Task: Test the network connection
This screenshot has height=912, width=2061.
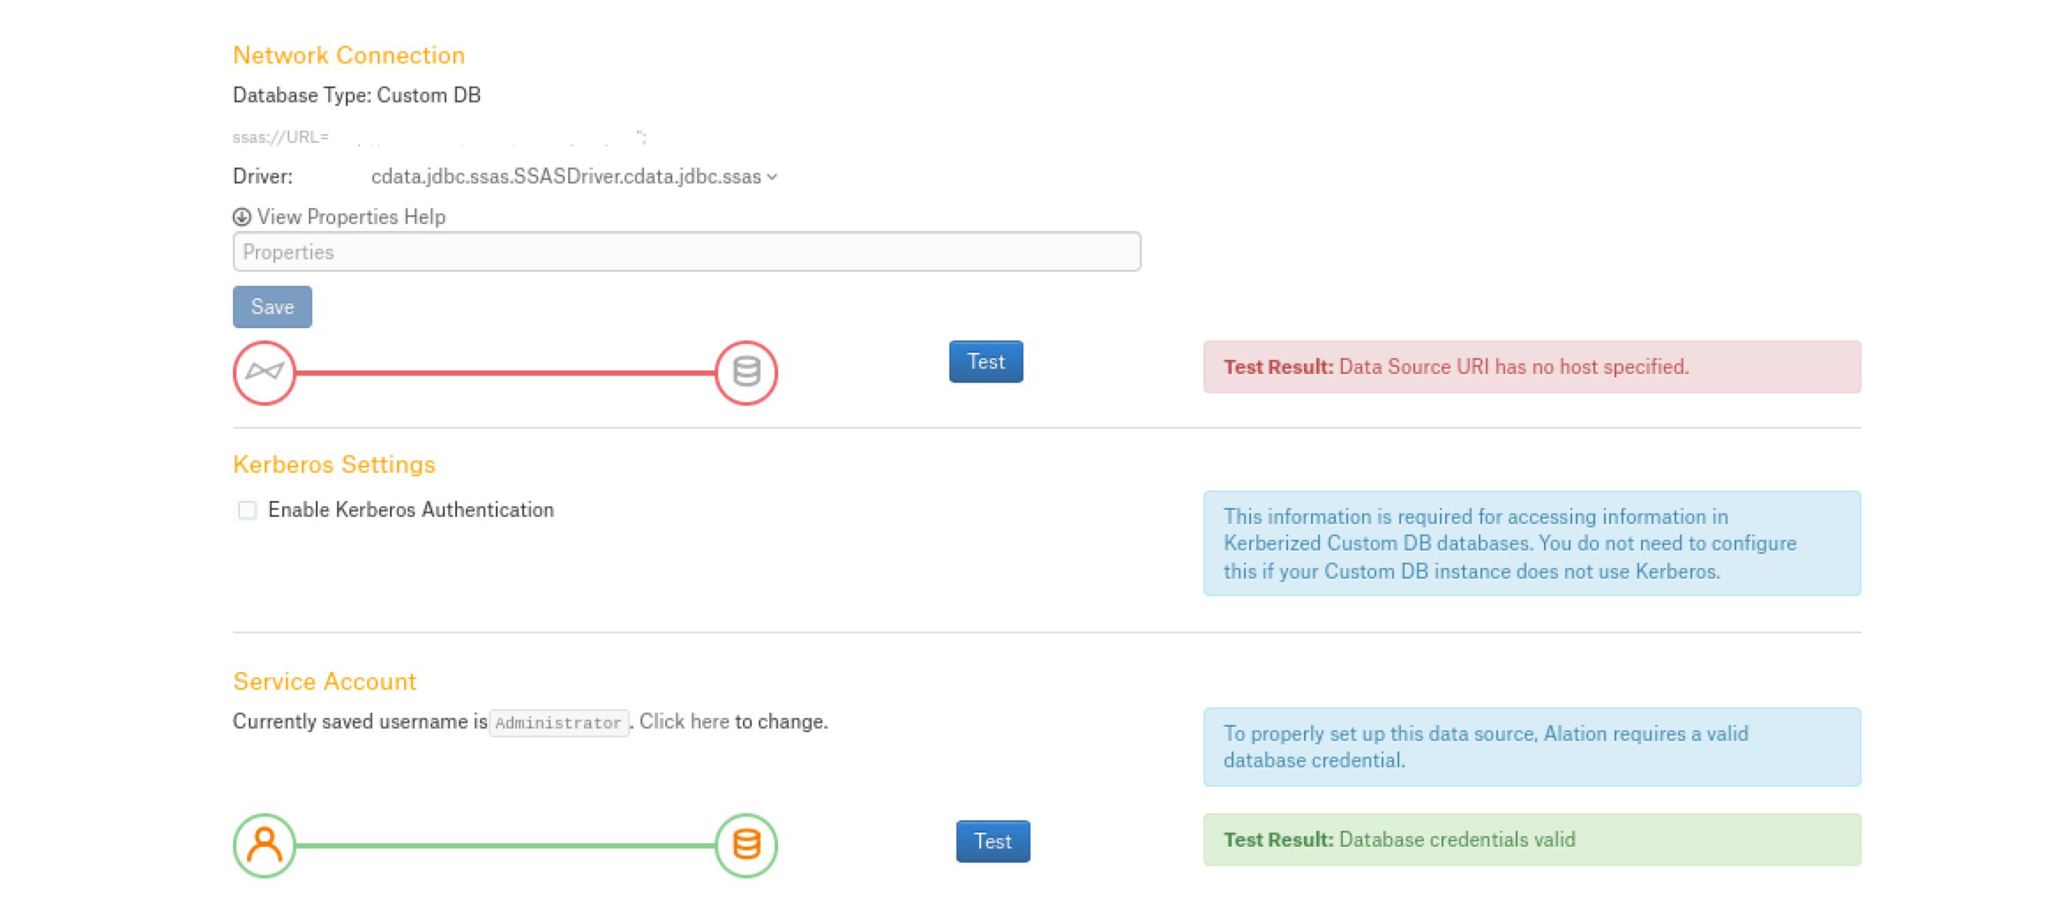Action: pyautogui.click(x=986, y=362)
